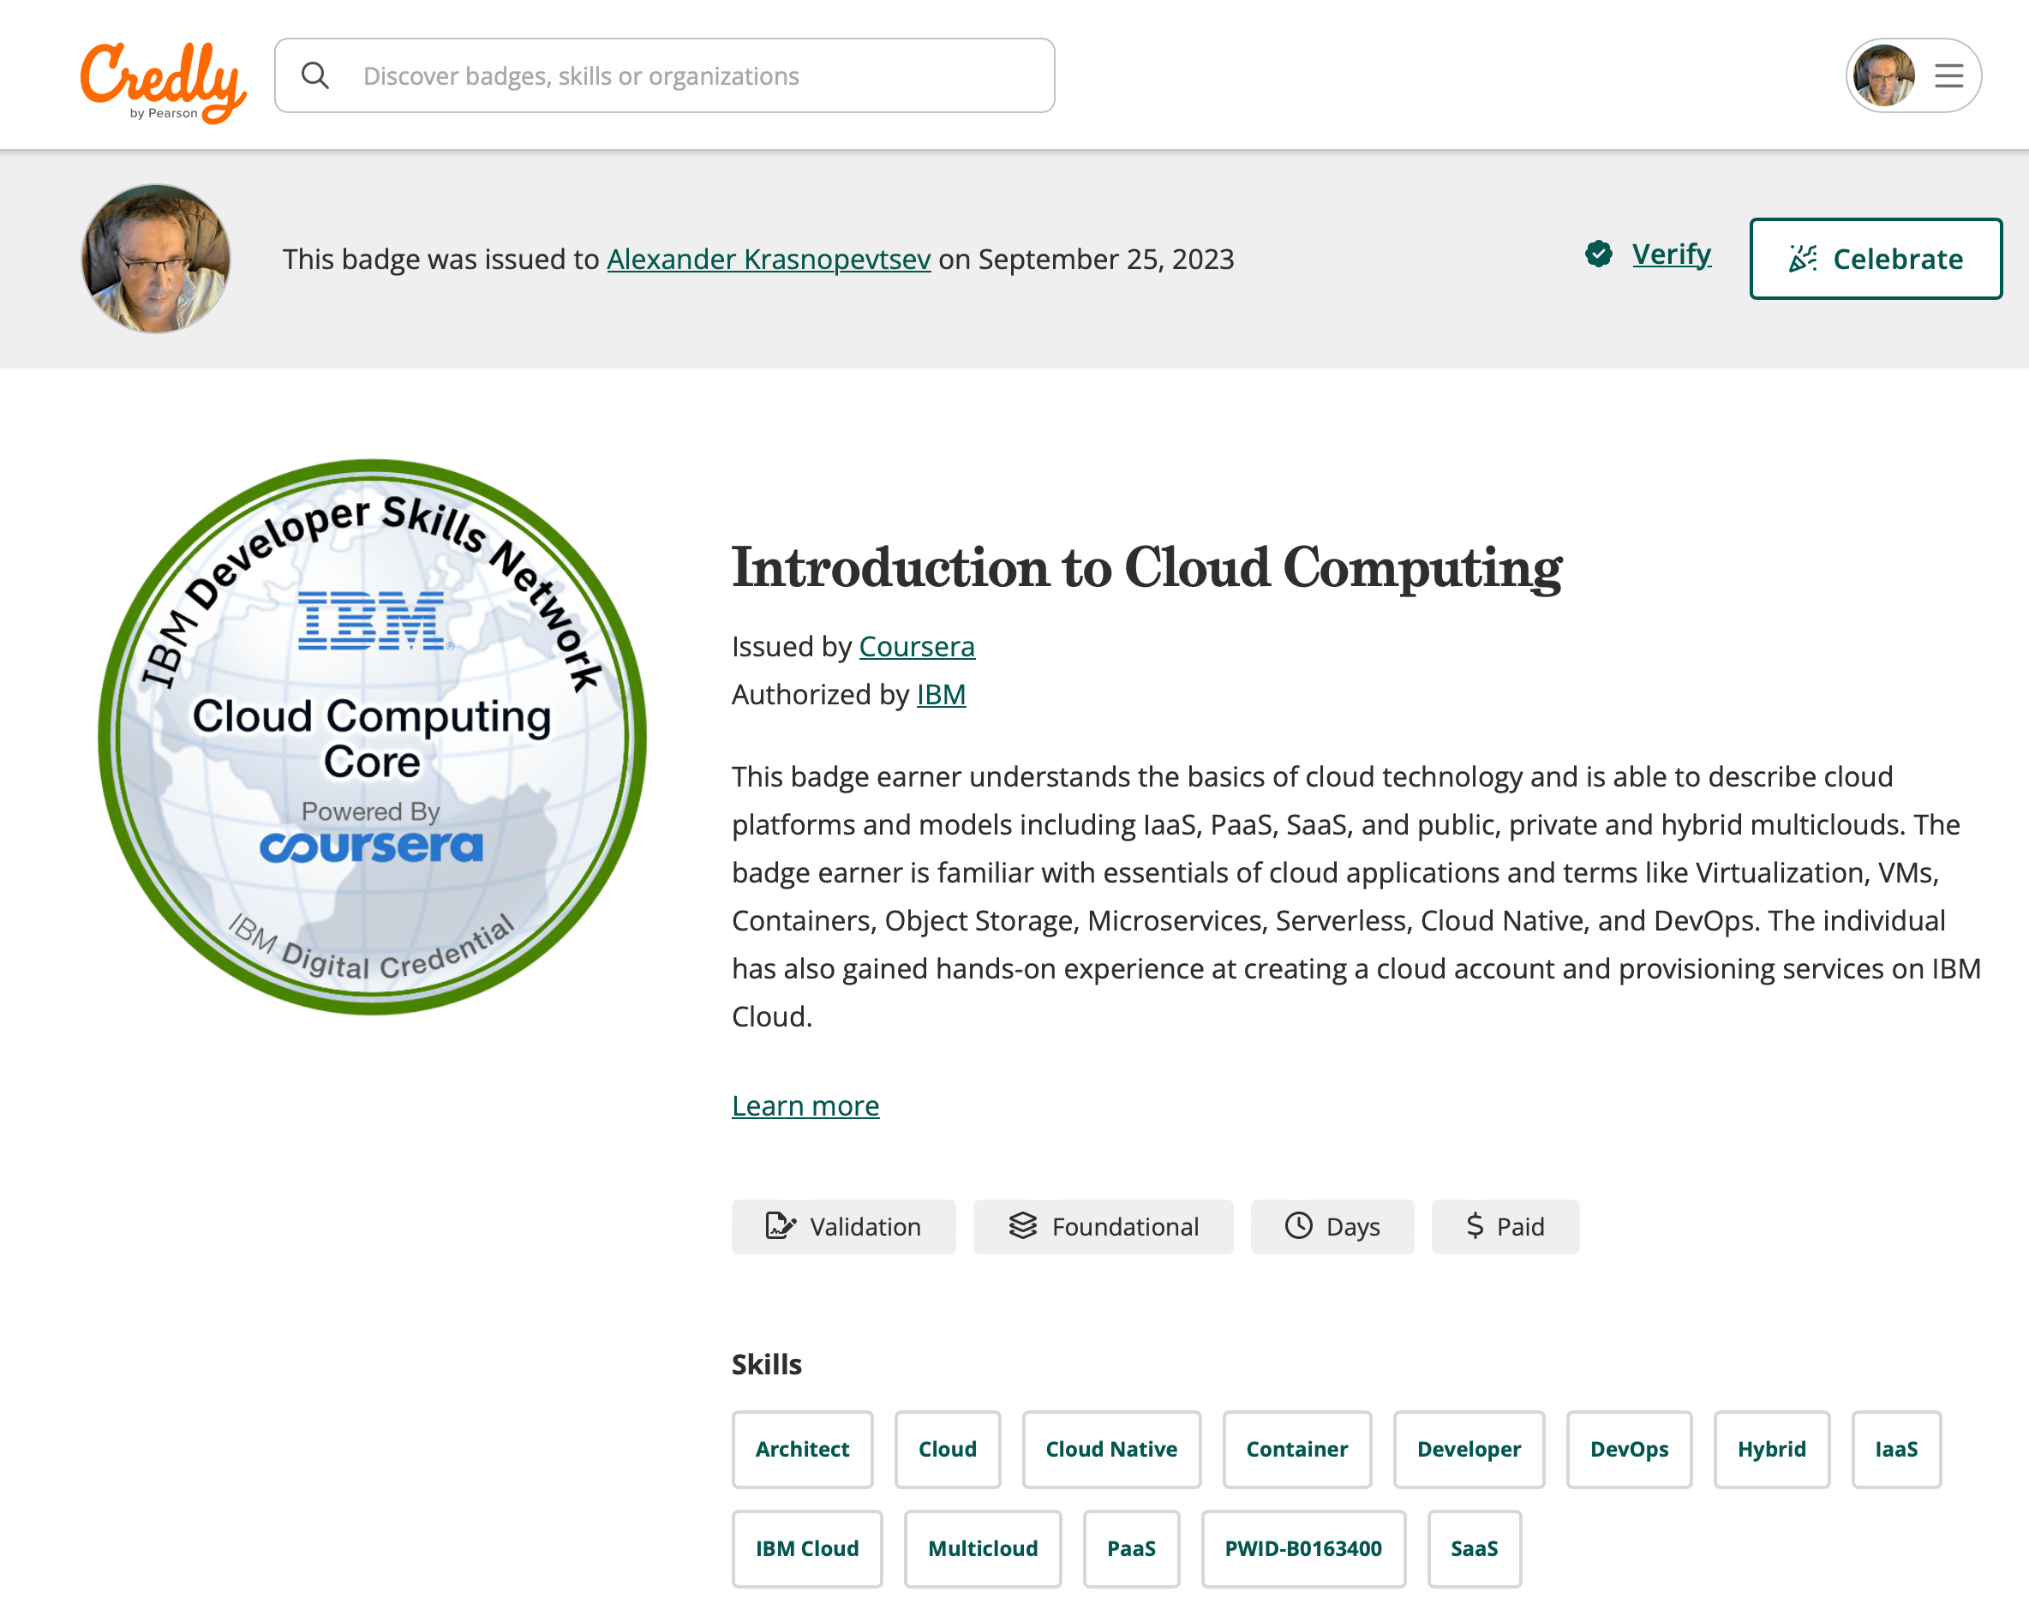This screenshot has height=1604, width=2029.
Task: Select the SaaS skill tag
Action: 1474,1549
